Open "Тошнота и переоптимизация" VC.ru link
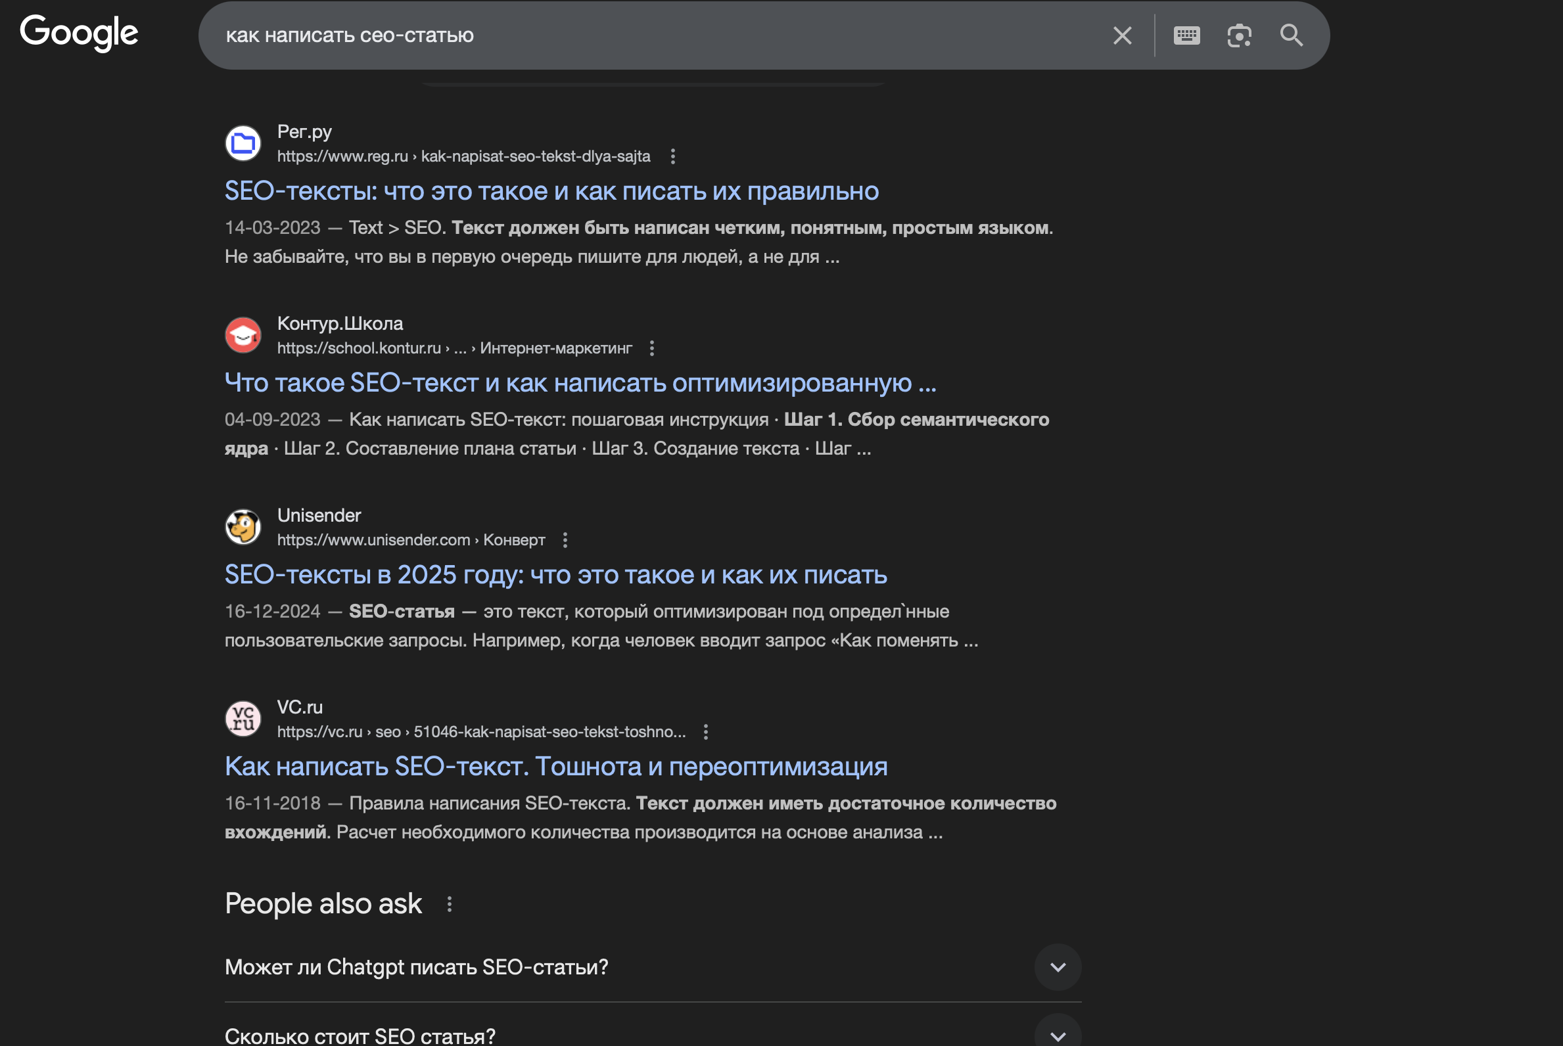 (x=555, y=767)
